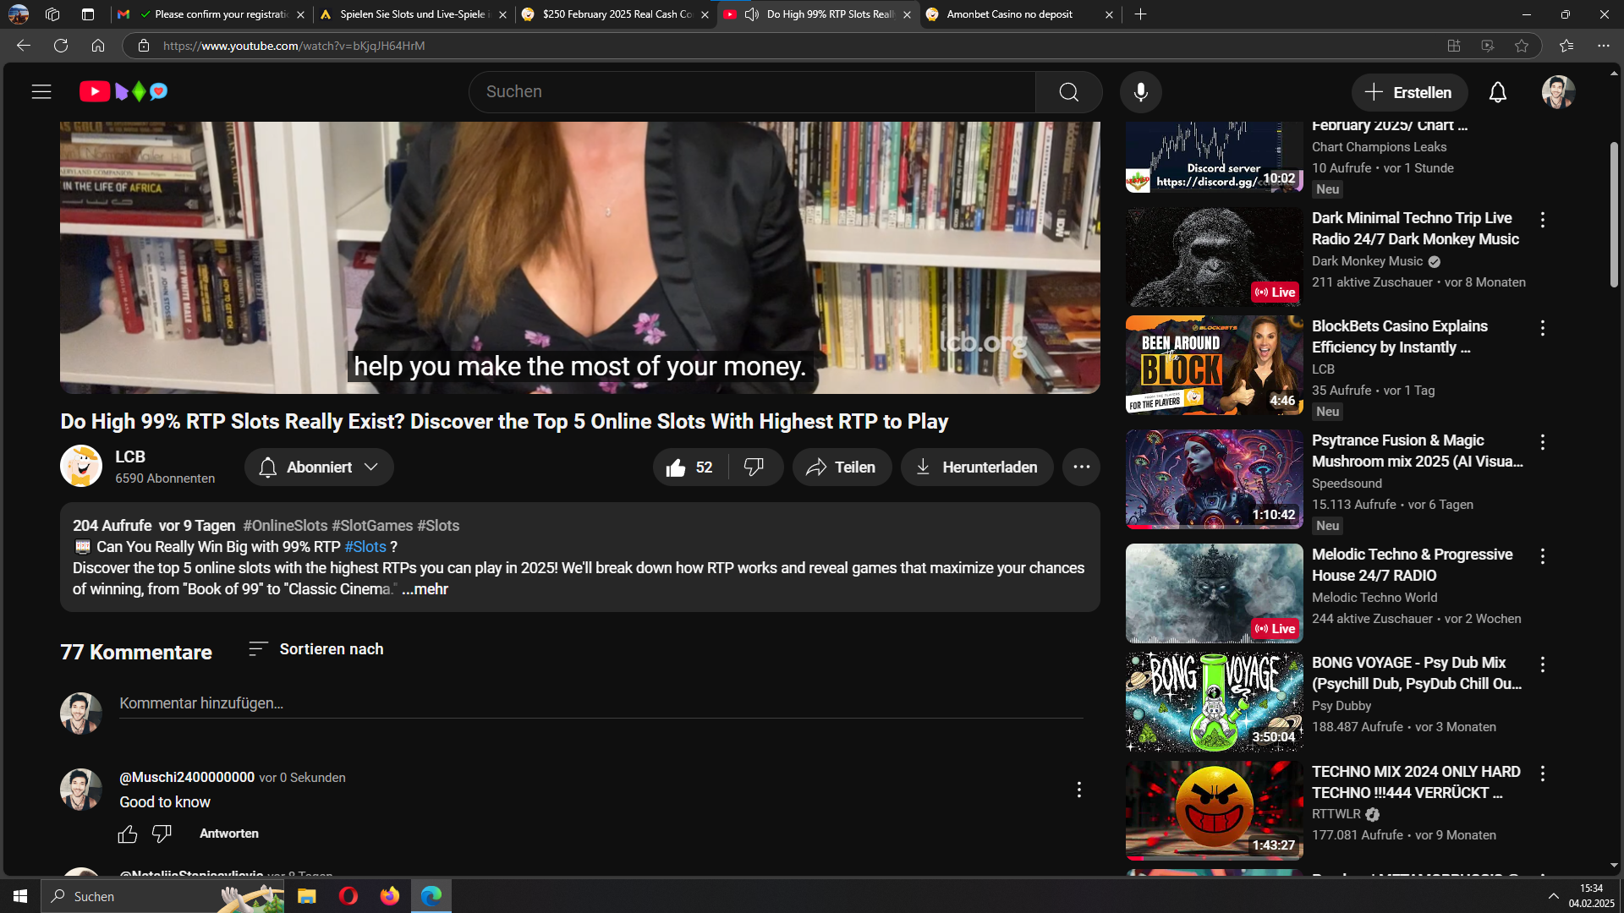
Task: Reload the page in browser toolbar
Action: [61, 46]
